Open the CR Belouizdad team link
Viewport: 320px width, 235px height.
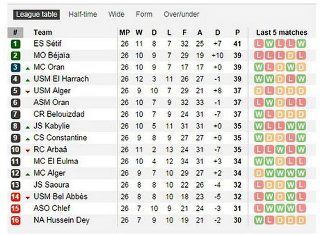[59, 114]
